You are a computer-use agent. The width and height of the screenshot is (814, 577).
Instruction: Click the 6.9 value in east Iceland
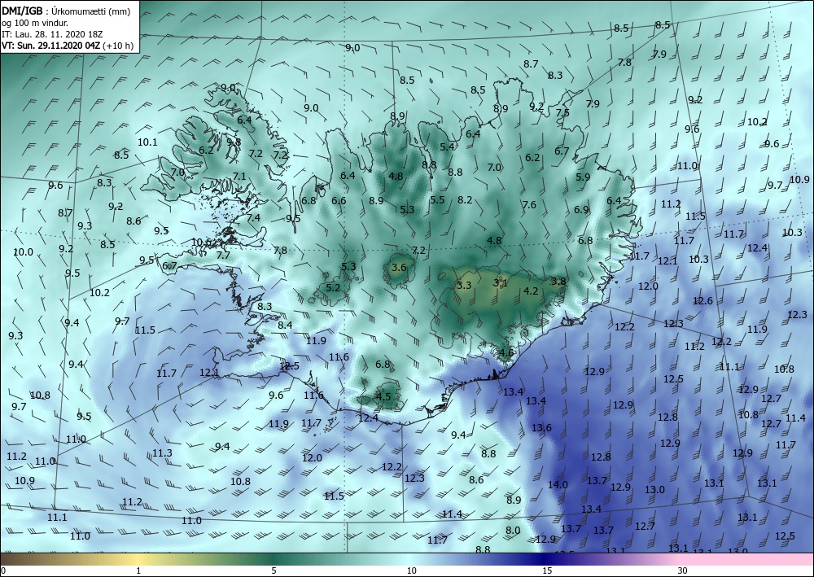(581, 210)
